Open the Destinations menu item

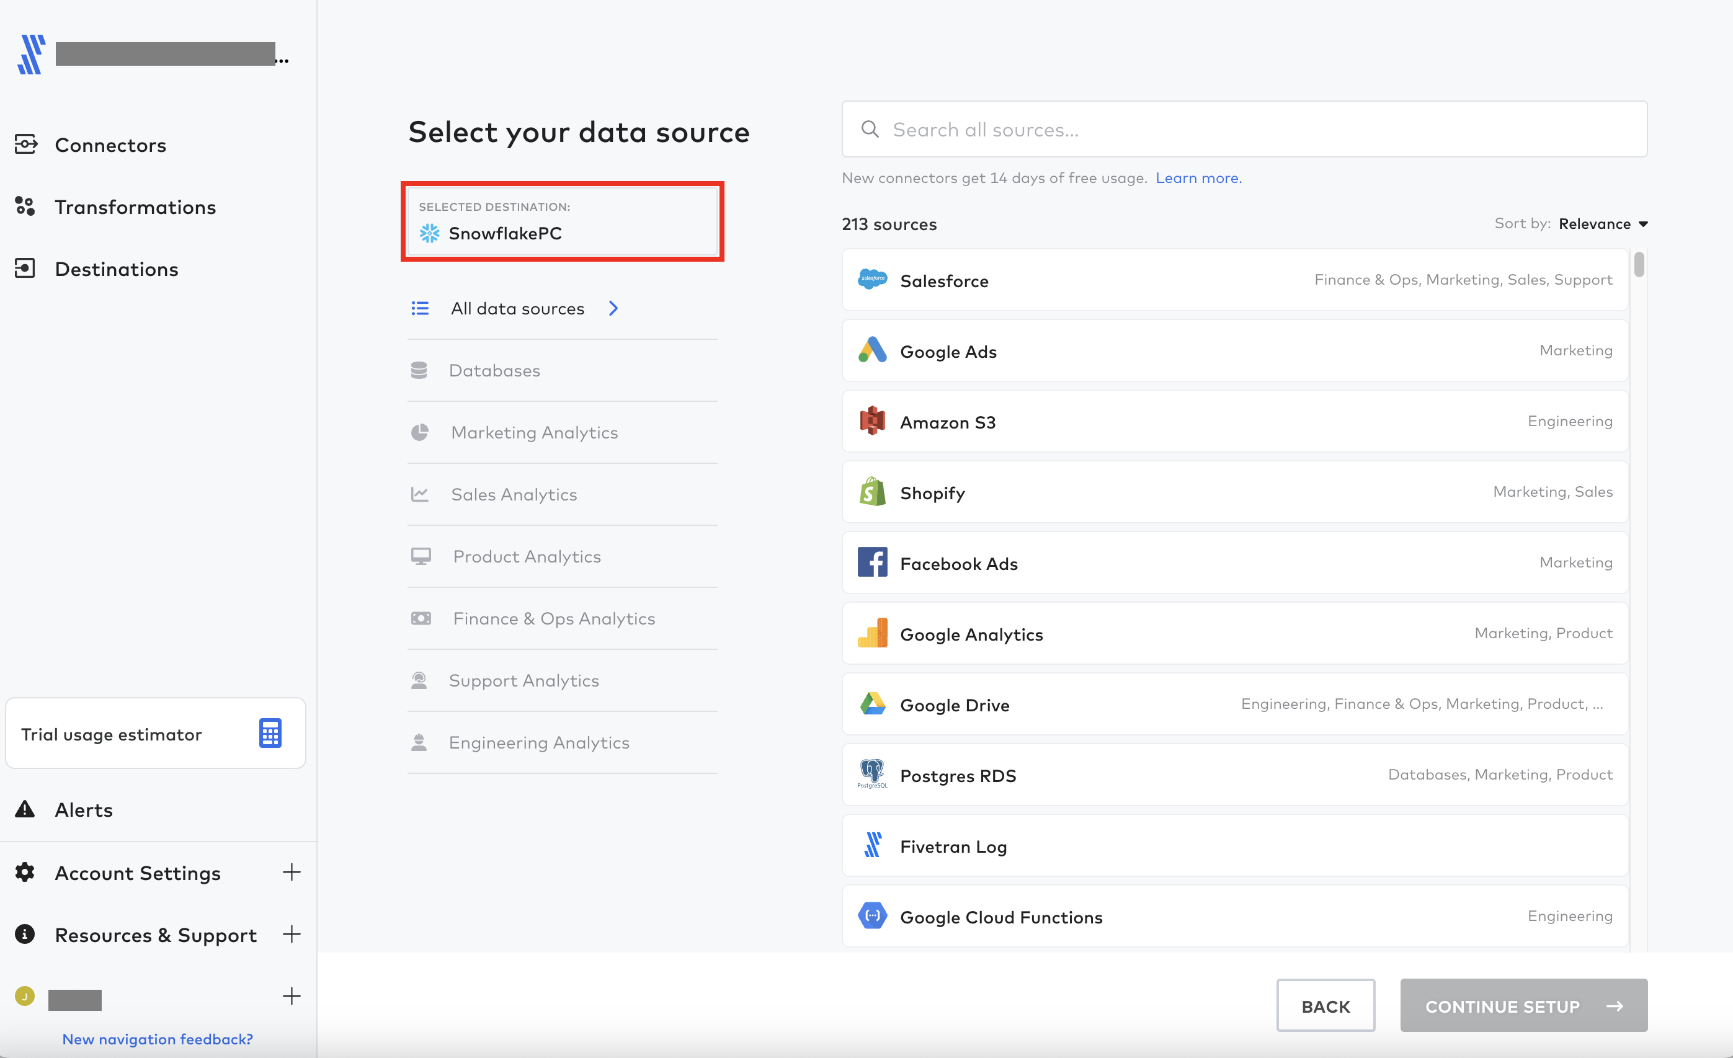coord(116,269)
